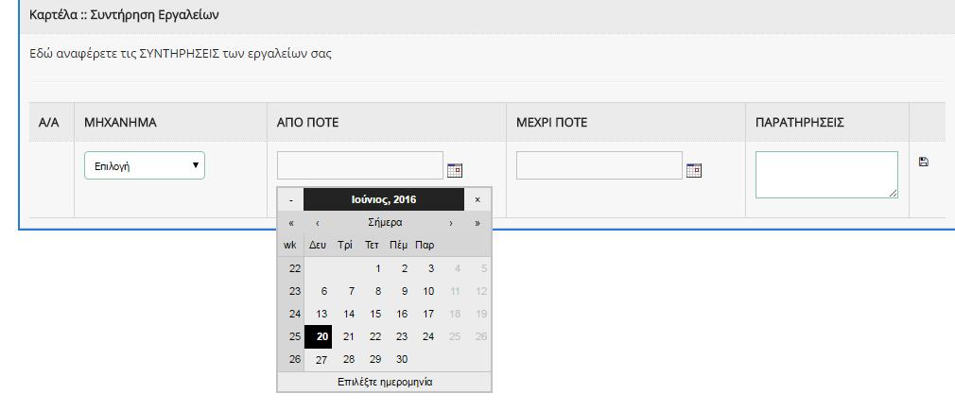This screenshot has width=955, height=411.
Task: Click the Καρτέλα :: Συντήρηση Εργαλείων title
Action: [124, 15]
